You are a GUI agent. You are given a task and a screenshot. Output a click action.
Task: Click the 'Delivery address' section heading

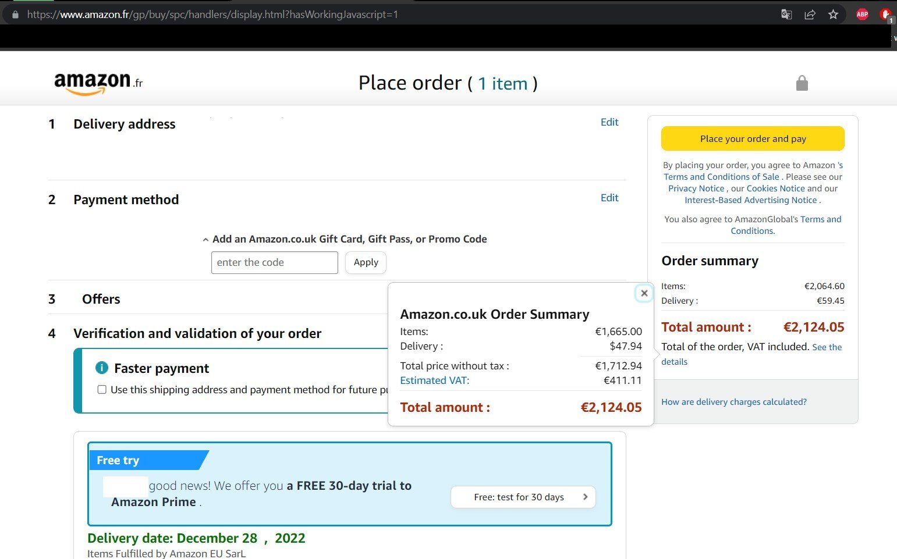(x=124, y=124)
